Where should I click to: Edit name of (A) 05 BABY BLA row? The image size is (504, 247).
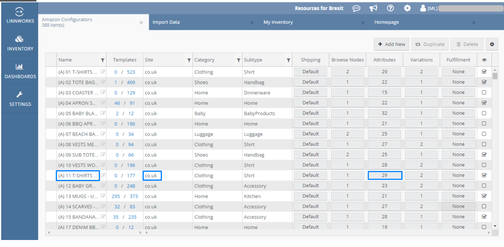[103, 113]
